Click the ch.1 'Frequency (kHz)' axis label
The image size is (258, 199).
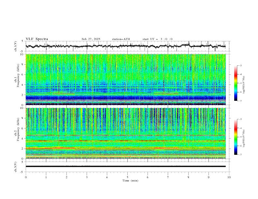(x=18, y=76)
